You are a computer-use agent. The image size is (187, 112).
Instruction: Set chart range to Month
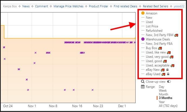[163, 94]
